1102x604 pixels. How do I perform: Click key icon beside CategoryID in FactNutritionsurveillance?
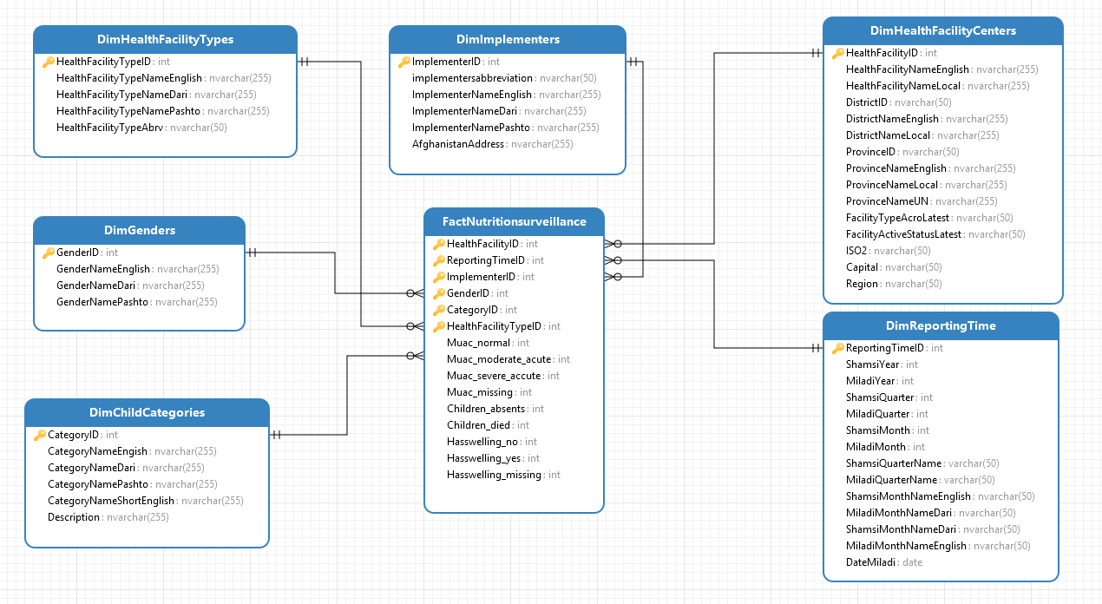tap(439, 311)
